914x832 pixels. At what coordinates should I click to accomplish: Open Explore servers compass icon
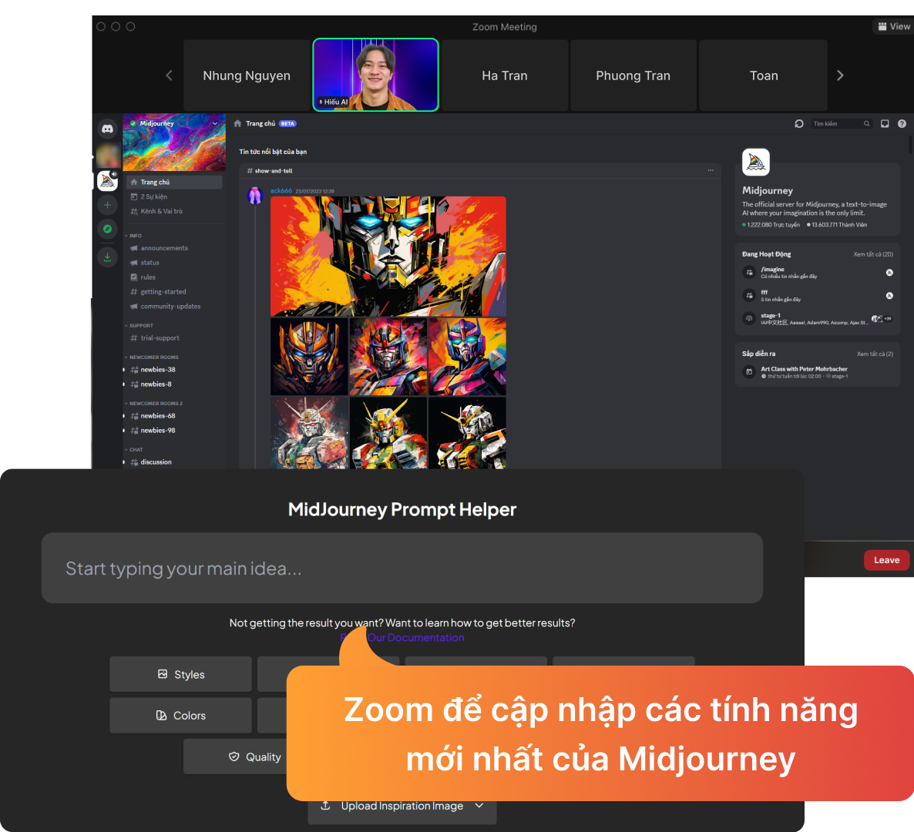[x=107, y=229]
